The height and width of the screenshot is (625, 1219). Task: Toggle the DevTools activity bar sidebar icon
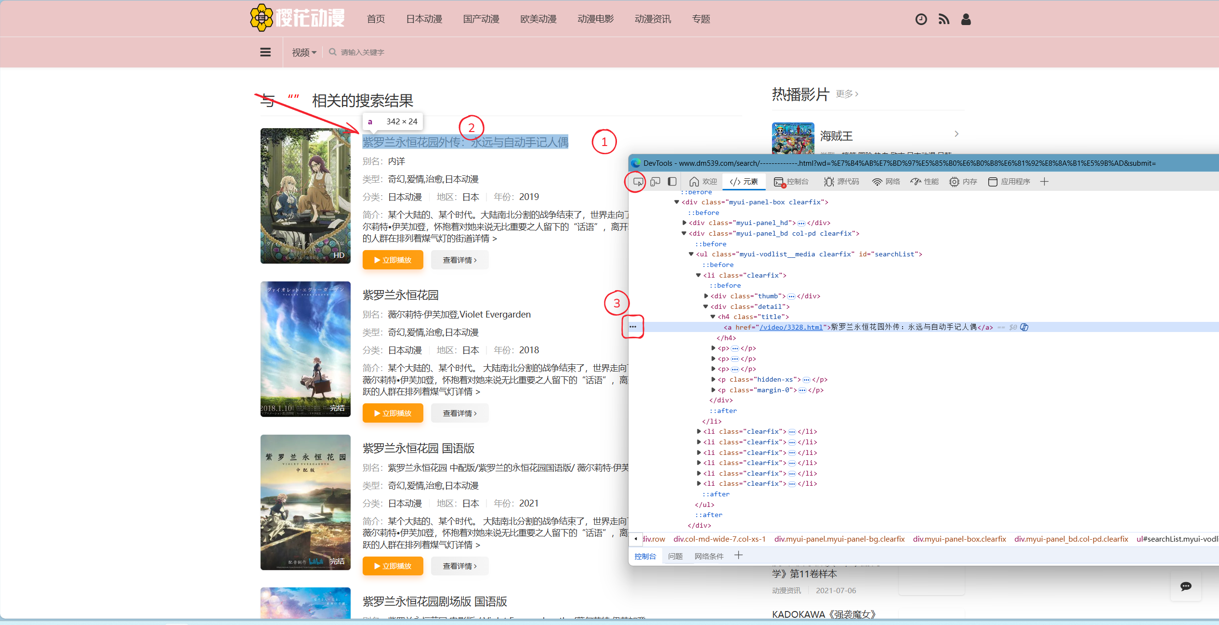672,182
